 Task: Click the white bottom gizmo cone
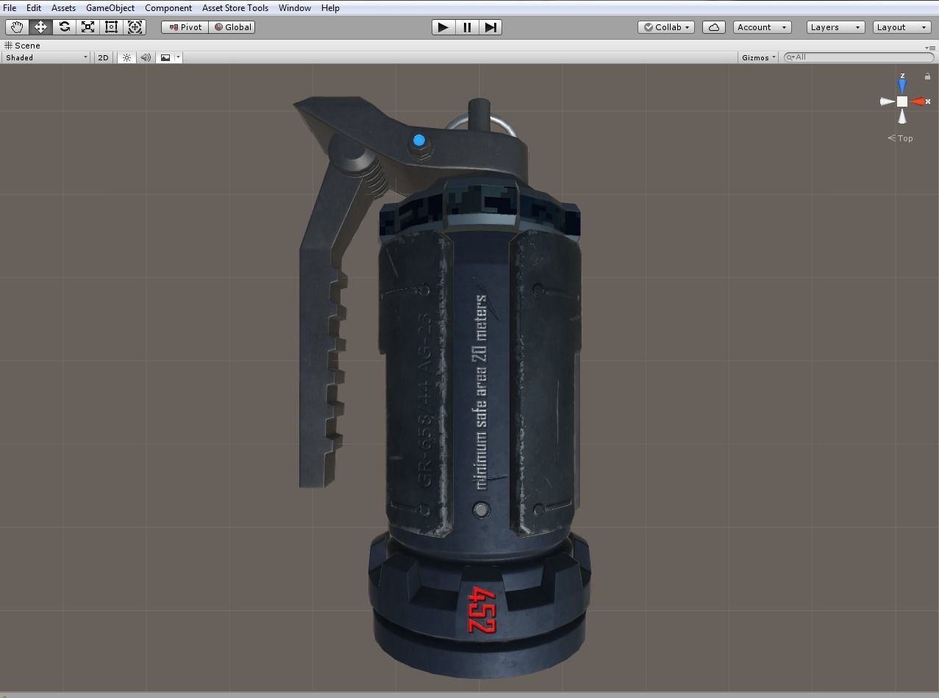click(902, 116)
